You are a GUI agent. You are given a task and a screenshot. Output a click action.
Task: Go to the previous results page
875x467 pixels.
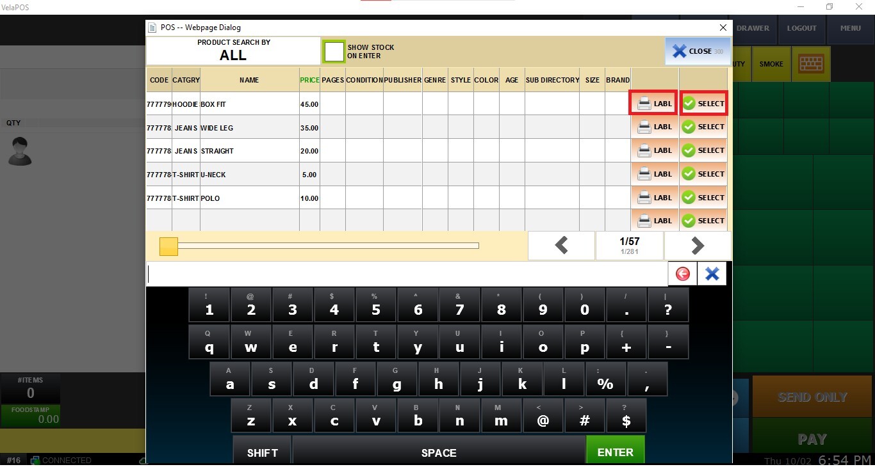(x=561, y=246)
